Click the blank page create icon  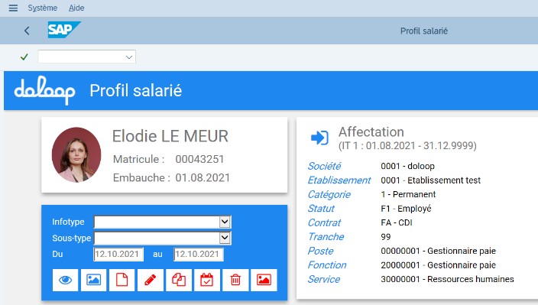122,280
